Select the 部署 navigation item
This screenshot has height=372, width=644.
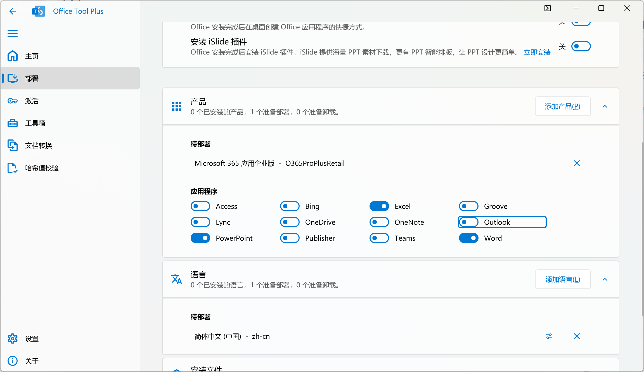point(70,78)
